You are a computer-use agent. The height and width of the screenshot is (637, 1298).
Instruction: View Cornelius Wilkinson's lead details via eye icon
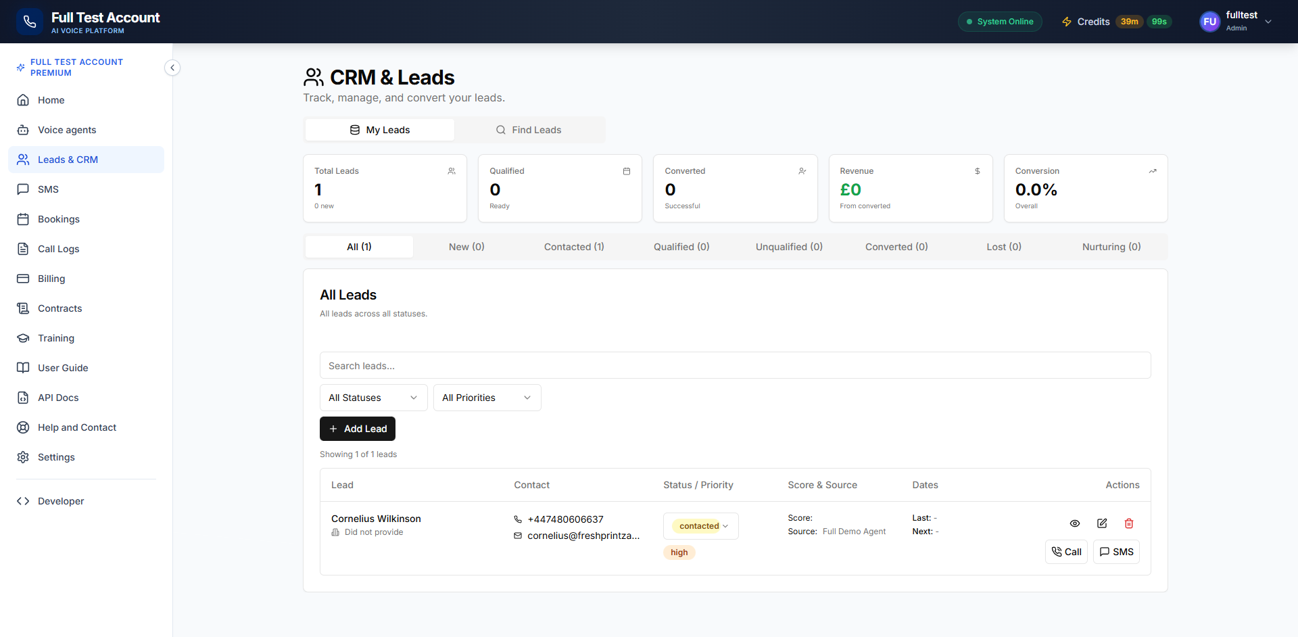click(x=1075, y=523)
